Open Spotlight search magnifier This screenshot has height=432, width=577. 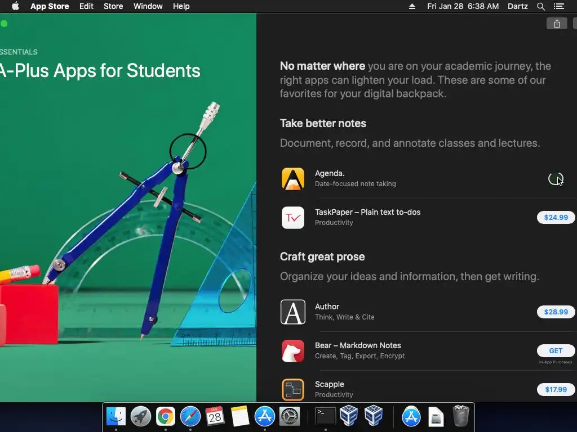[x=541, y=6]
